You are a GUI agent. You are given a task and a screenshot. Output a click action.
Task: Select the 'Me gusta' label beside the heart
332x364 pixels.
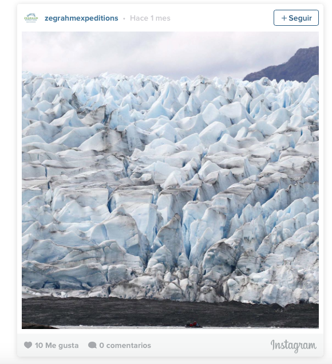point(62,346)
